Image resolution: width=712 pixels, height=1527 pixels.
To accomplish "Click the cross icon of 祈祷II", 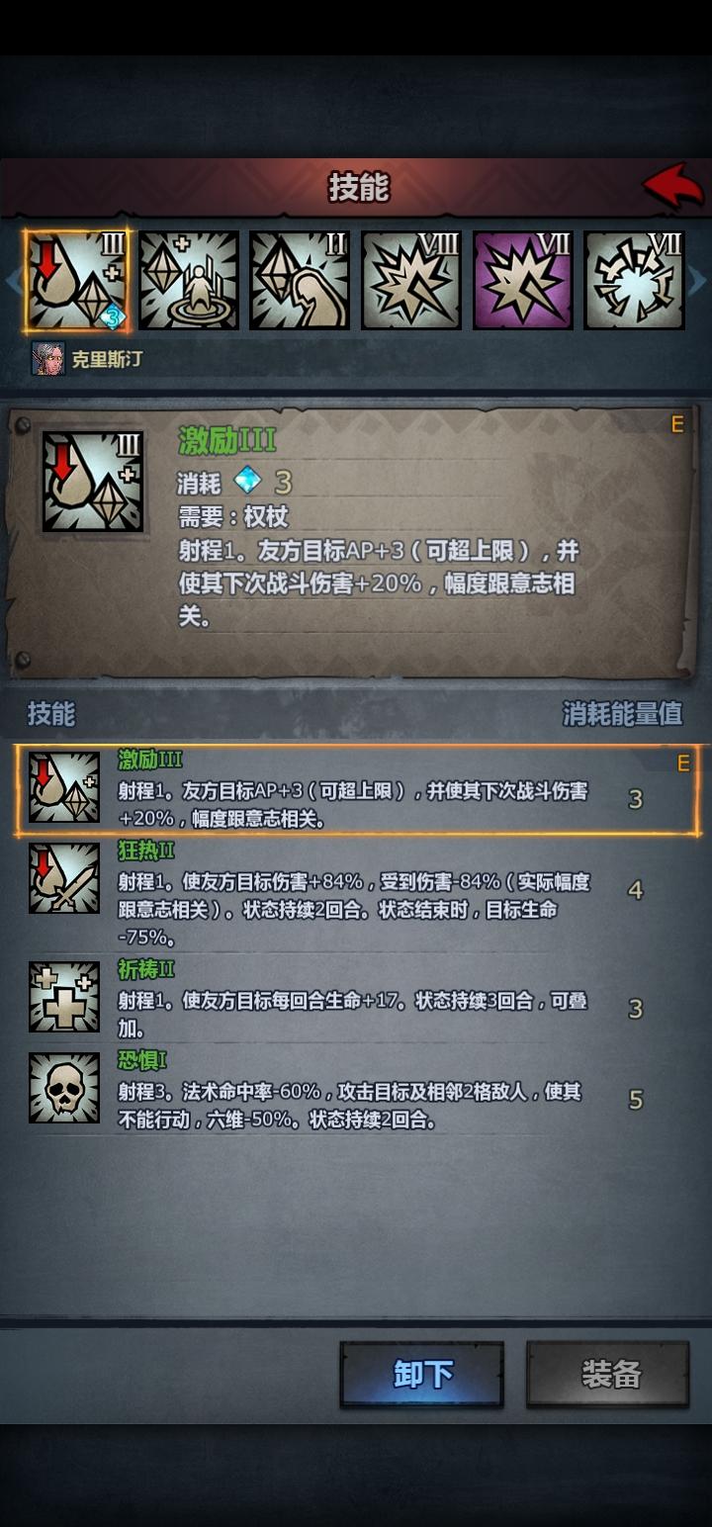I will [x=64, y=997].
